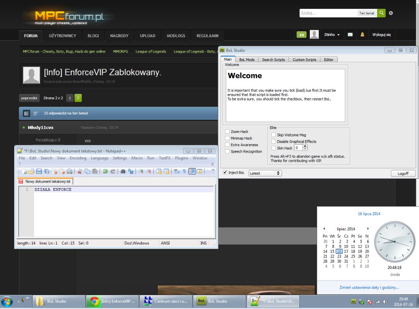Image resolution: width=419 pixels, height=309 pixels.
Task: Click the New file icon in Notepad++
Action: [x=24, y=171]
